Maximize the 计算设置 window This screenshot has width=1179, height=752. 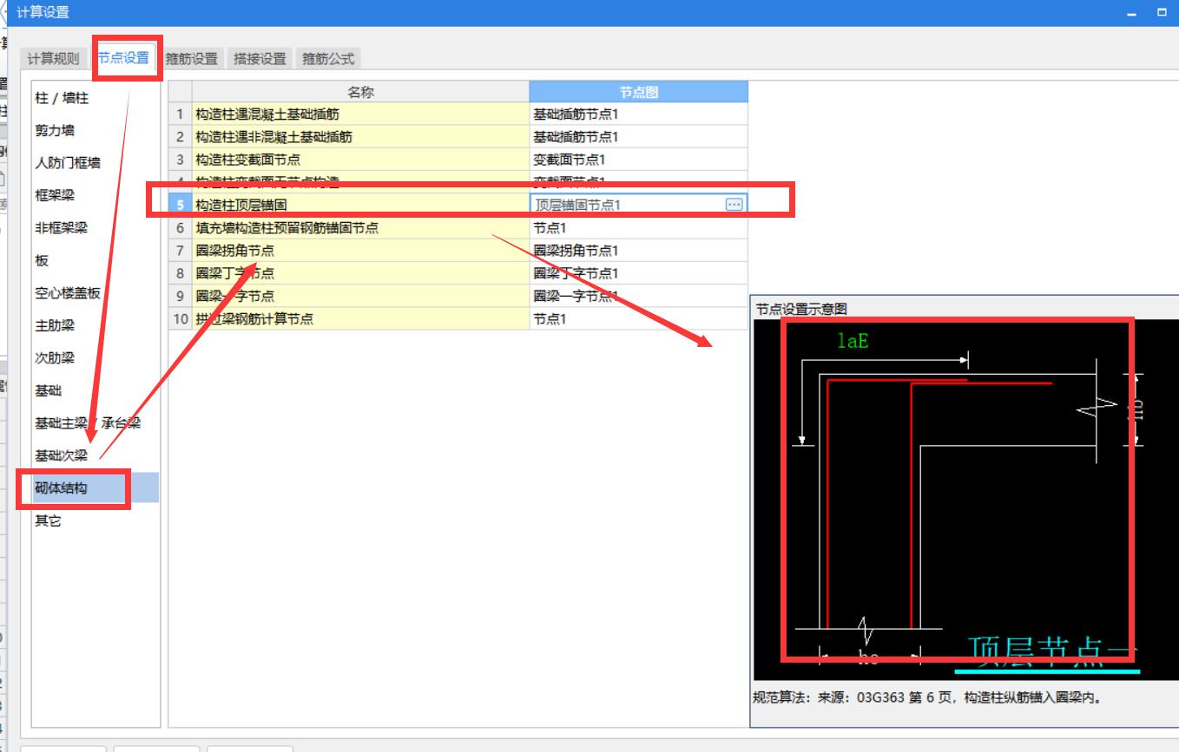[1163, 13]
